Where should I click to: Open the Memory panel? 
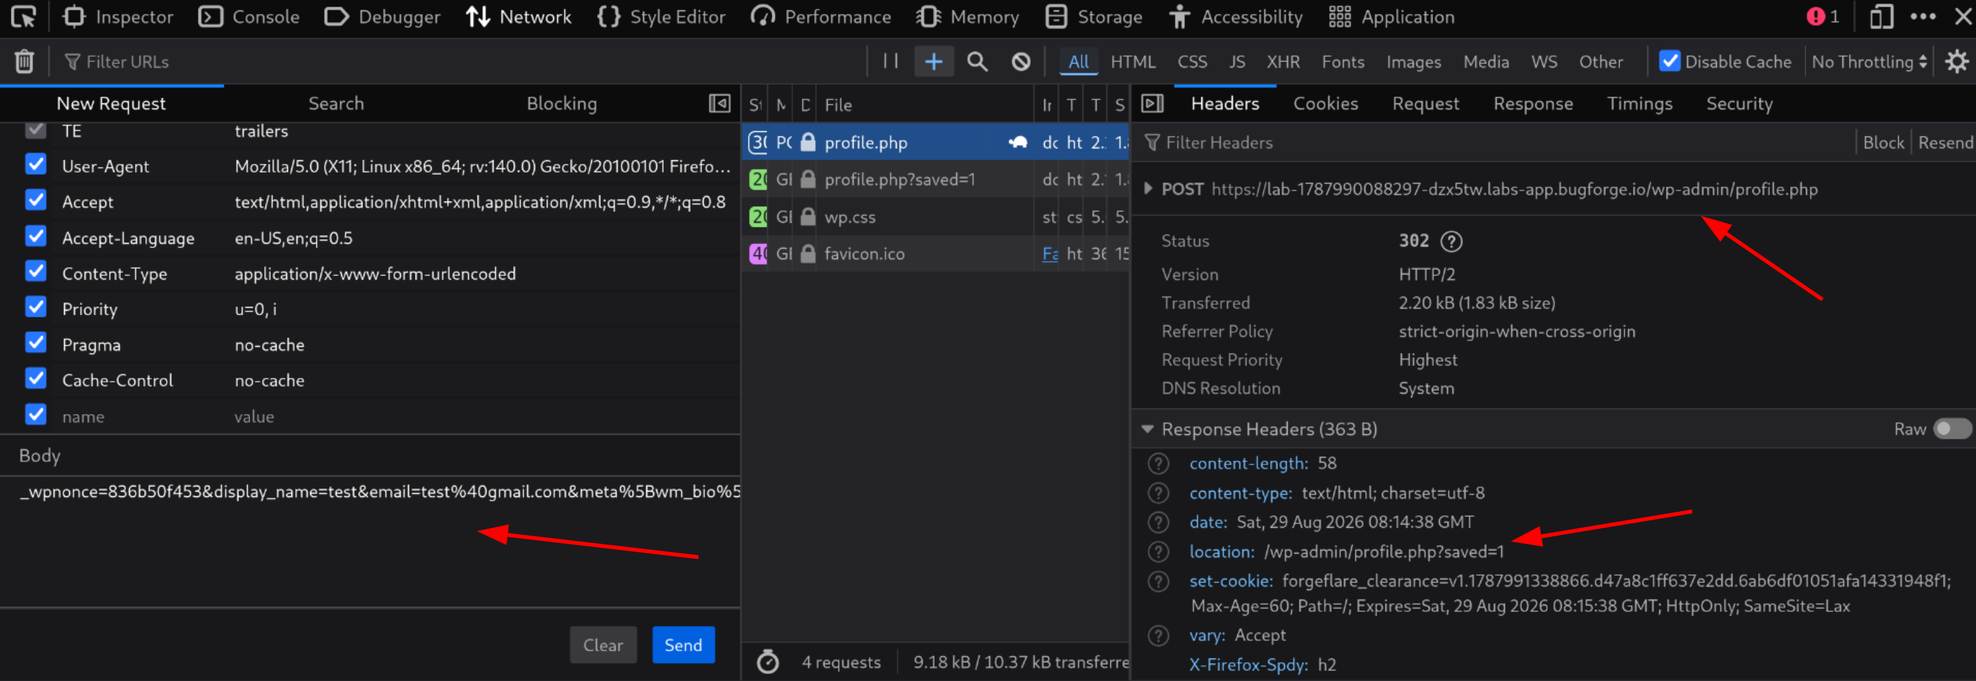click(x=968, y=17)
